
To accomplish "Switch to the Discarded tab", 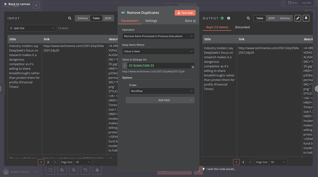I will pos(242,27).
